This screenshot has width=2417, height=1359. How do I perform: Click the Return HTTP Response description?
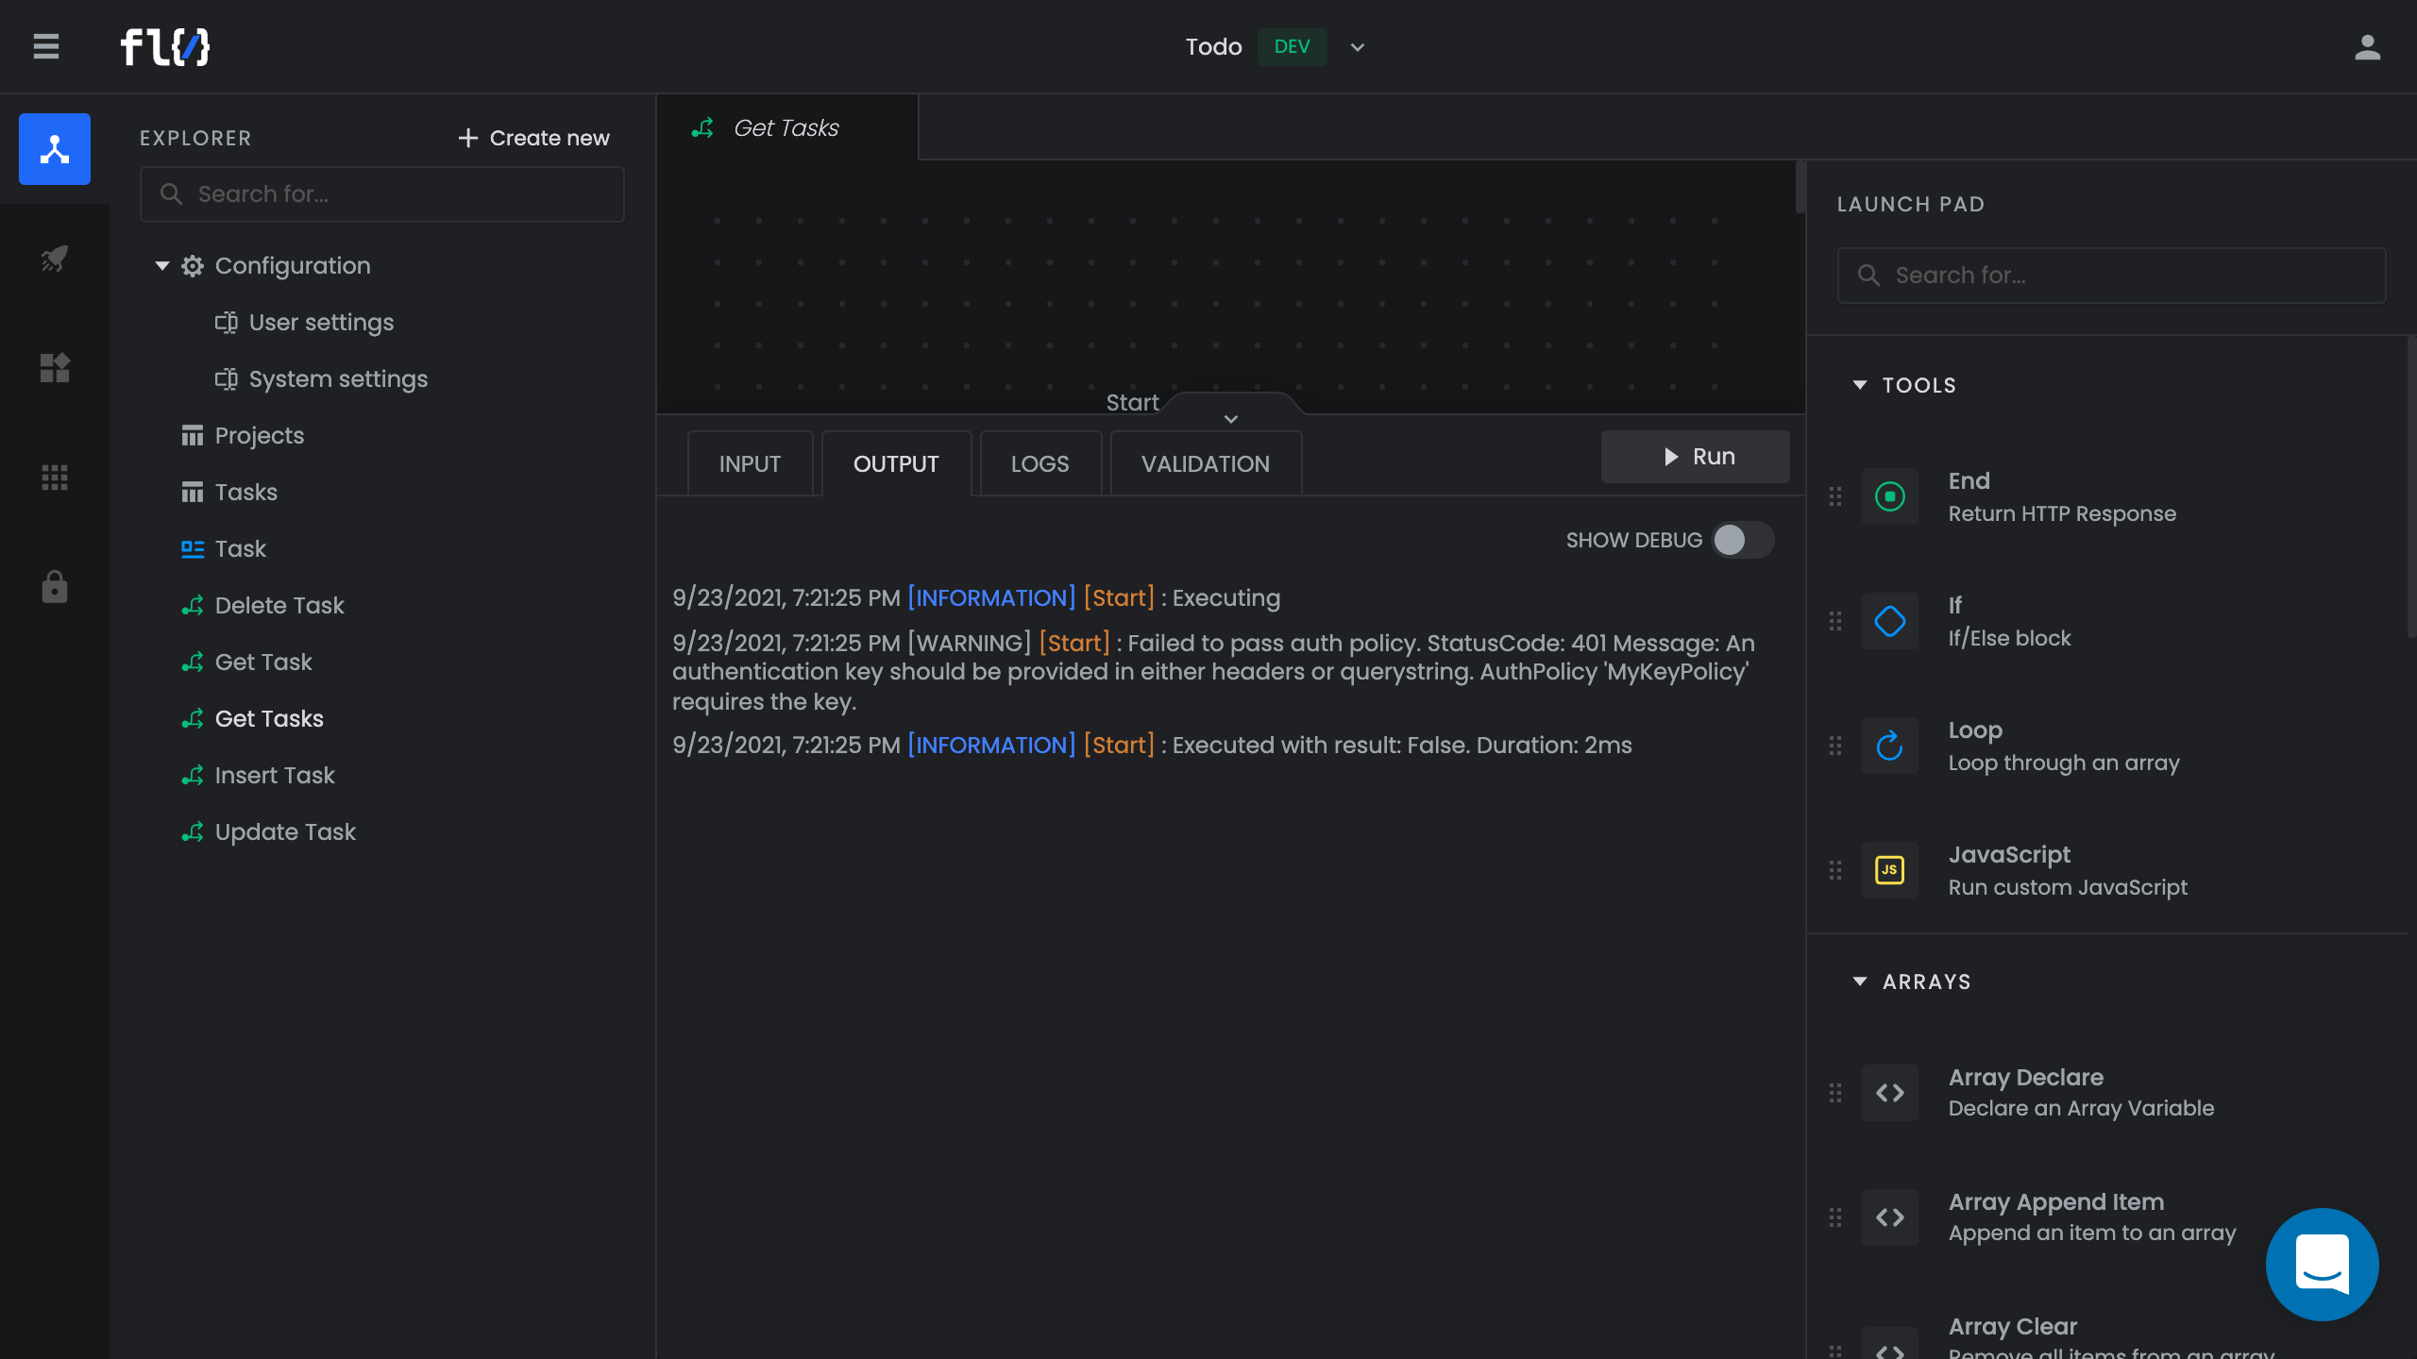pos(2062,513)
